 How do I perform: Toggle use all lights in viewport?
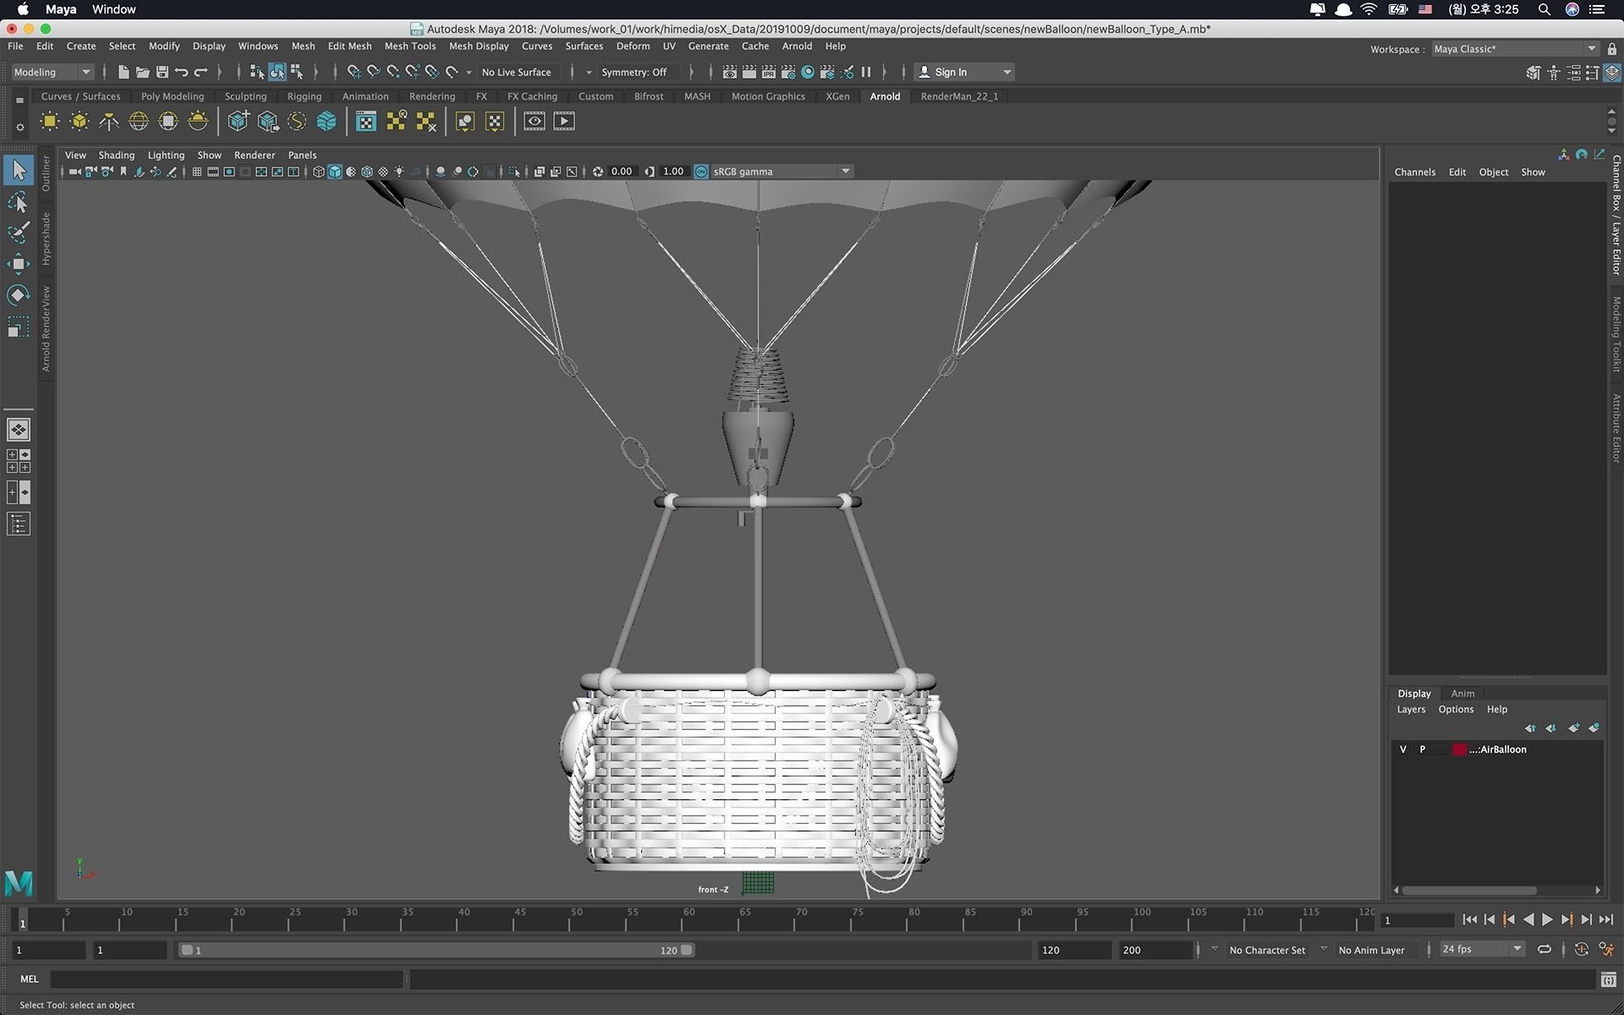399,172
